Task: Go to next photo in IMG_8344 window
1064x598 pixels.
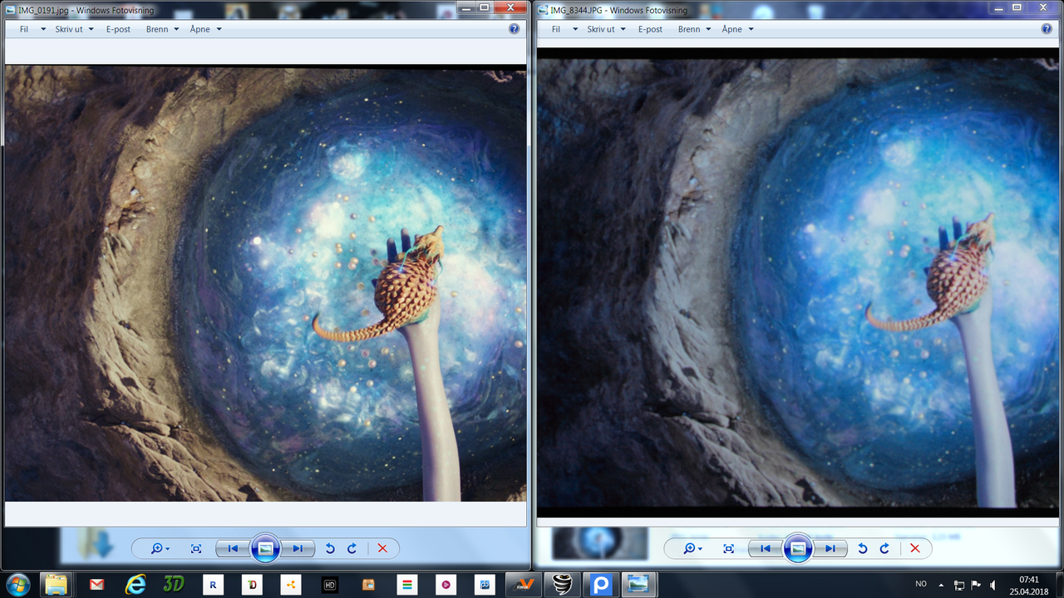Action: (x=830, y=548)
